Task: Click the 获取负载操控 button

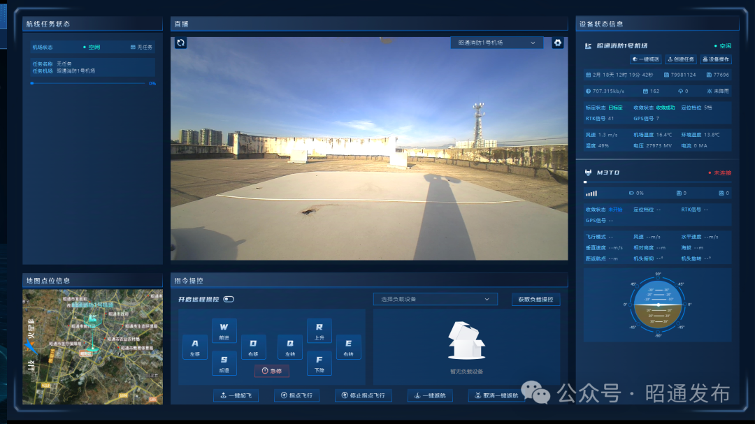Action: click(535, 300)
